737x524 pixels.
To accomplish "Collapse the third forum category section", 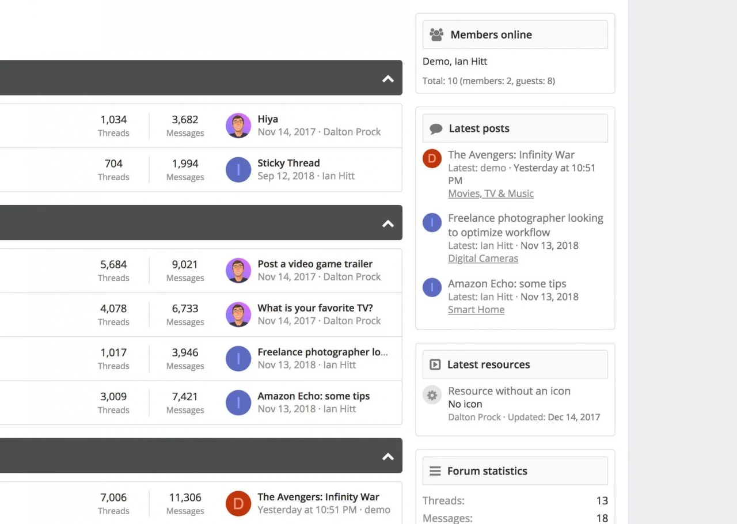I will [x=388, y=457].
